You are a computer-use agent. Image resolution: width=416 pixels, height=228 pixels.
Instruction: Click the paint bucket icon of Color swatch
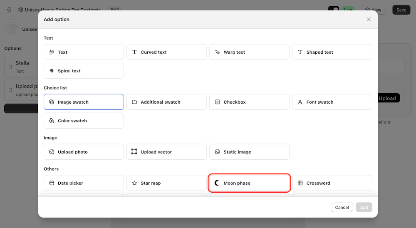(x=52, y=121)
